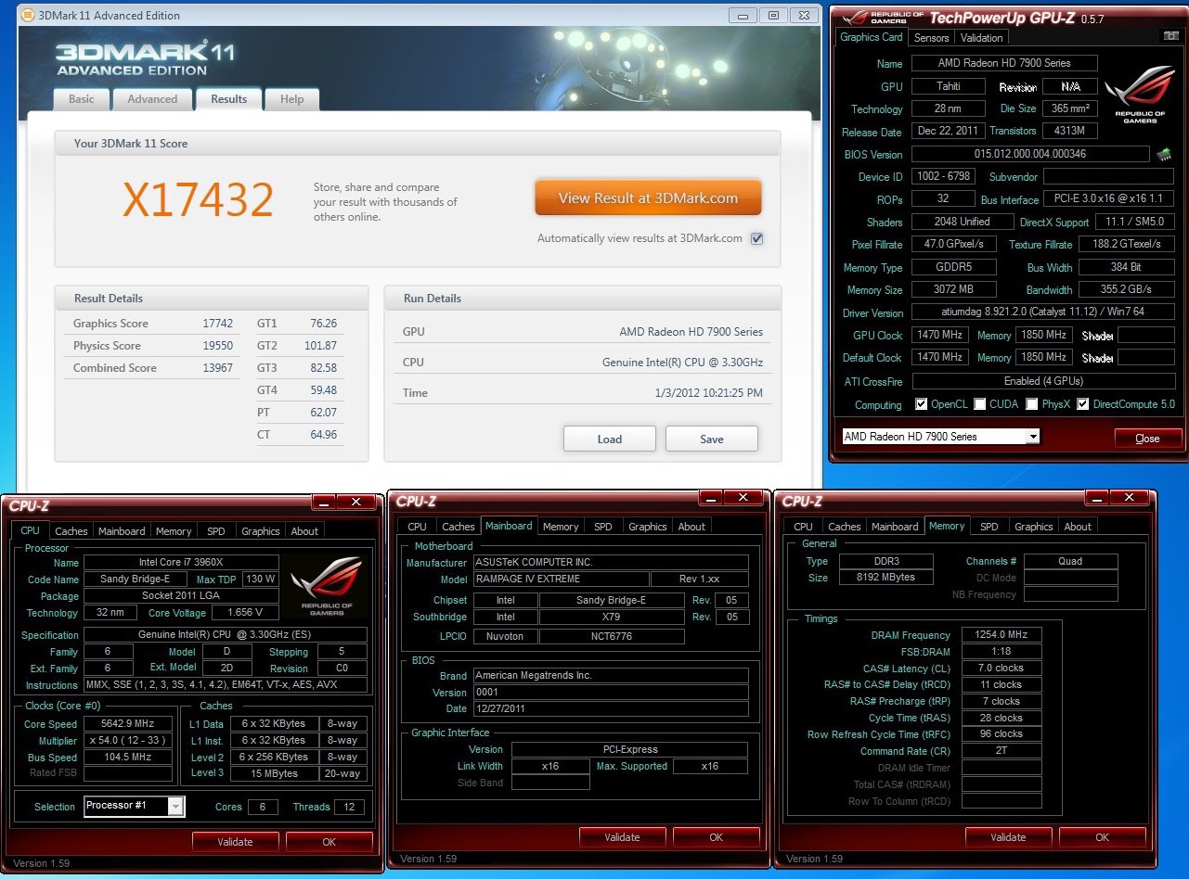Click Validate in the CPU-Z CPU window
This screenshot has width=1189, height=879.
pyautogui.click(x=235, y=842)
